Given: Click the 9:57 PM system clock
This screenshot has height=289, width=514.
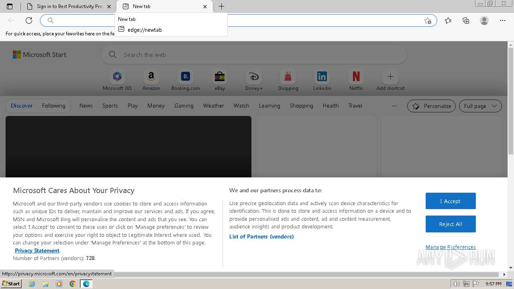Looking at the screenshot, I should click(493, 284).
